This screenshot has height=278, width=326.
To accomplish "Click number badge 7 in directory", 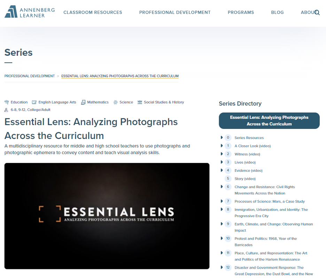I will (x=228, y=201).
